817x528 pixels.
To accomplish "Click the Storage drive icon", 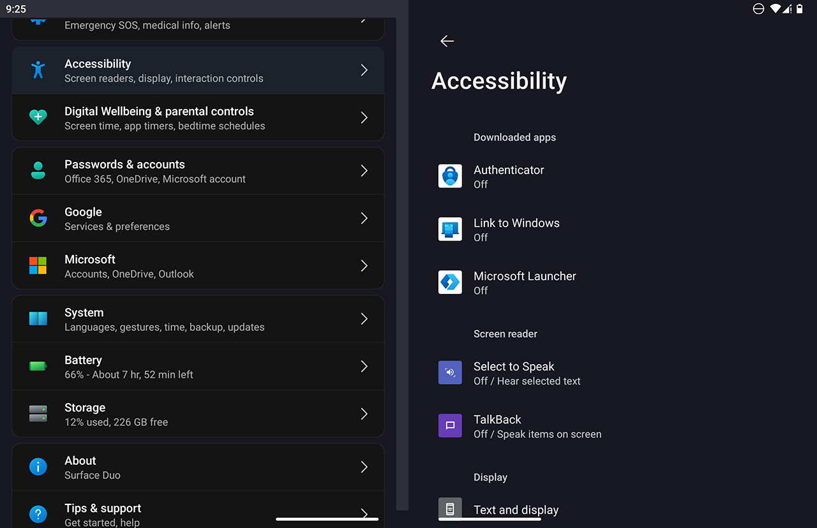I will 38,413.
